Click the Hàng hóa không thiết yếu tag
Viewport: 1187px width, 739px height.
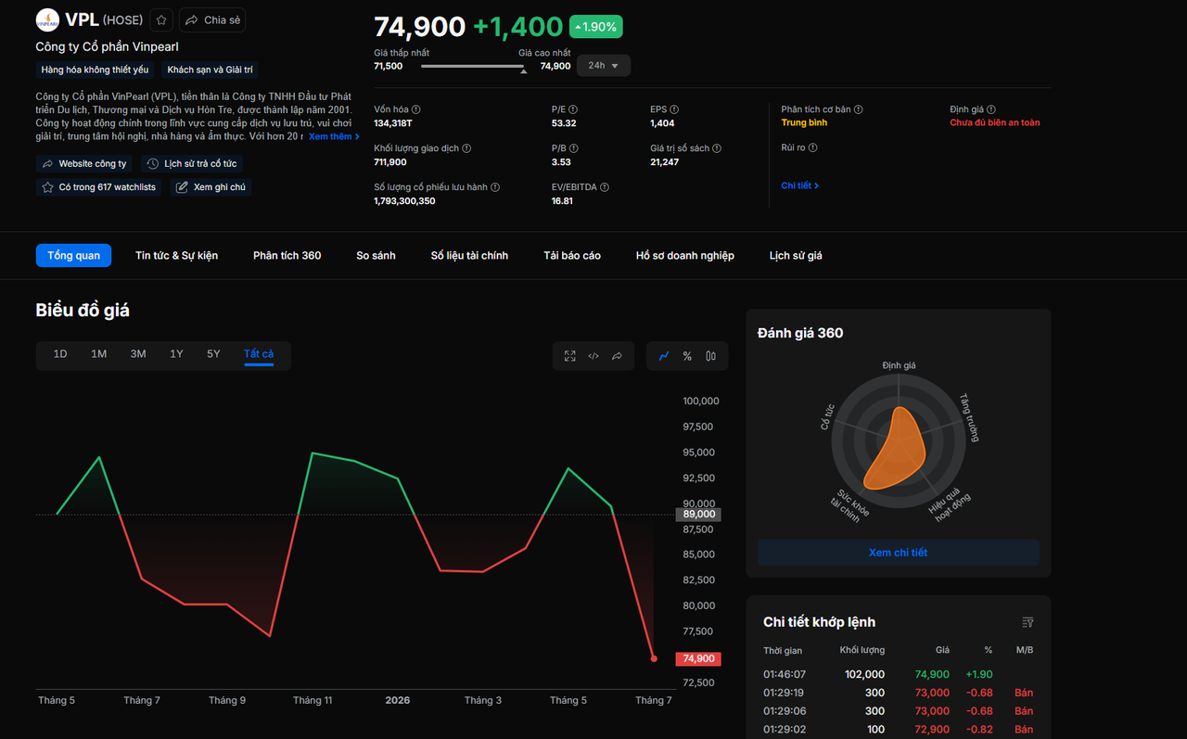pos(95,70)
